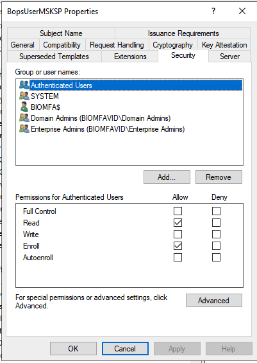Go to the Superseded Templates tab
Screen dimensions: 257x363
[x=54, y=57]
